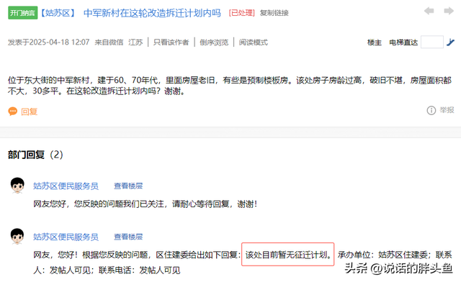Show only this author via 只看该作者

(171, 42)
